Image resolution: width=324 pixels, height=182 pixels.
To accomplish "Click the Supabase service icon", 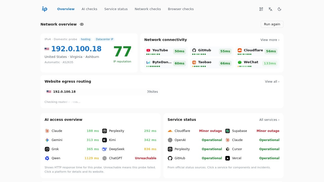I will click(228, 131).
